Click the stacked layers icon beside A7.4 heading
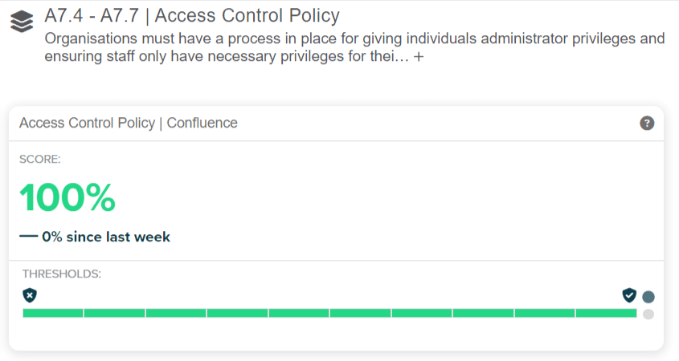 pyautogui.click(x=22, y=22)
